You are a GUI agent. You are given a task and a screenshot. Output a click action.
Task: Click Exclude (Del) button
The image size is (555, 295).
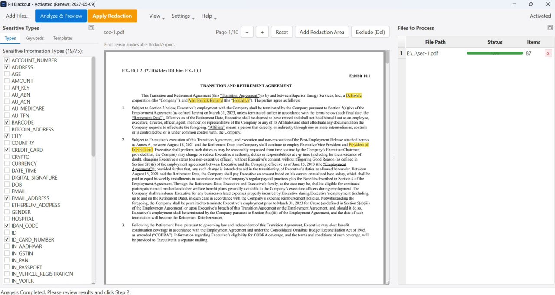coord(370,32)
